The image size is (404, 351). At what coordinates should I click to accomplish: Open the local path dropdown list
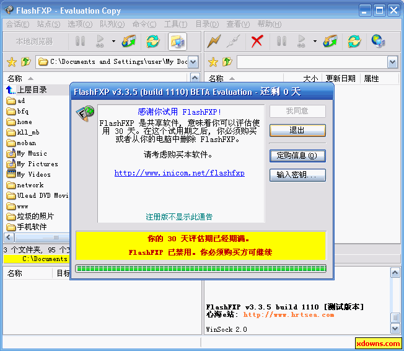tap(193, 62)
